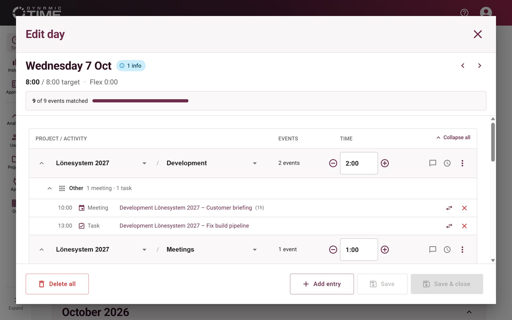The width and height of the screenshot is (512, 320).
Task: Go to the previous day
Action: tap(463, 66)
